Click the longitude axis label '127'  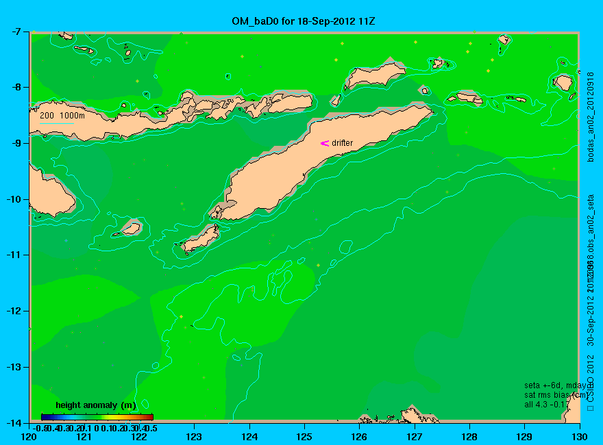point(415,437)
